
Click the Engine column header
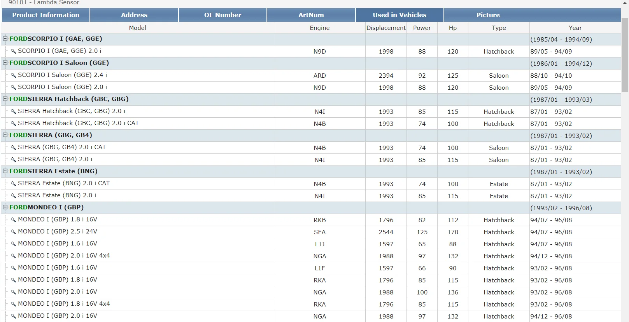click(x=320, y=28)
